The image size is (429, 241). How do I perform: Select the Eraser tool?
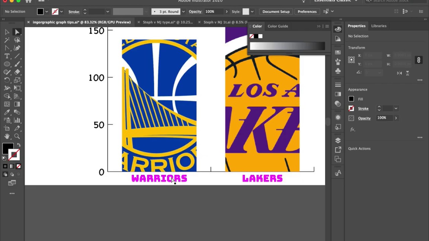pos(17,72)
